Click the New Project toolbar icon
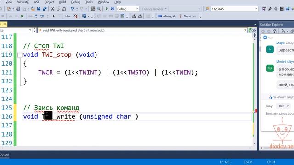Image resolution: width=294 pixels, height=165 pixels. coord(9,9)
